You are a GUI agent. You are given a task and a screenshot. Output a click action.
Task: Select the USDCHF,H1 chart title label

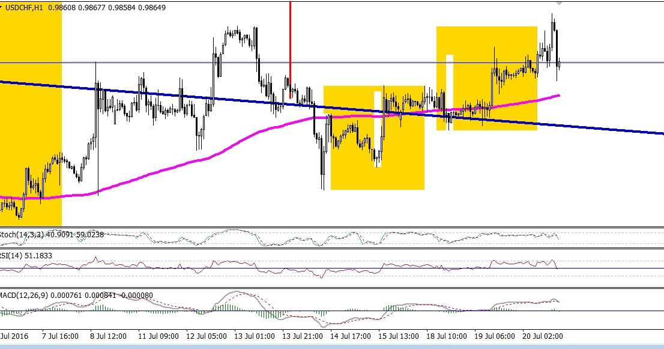tap(24, 7)
